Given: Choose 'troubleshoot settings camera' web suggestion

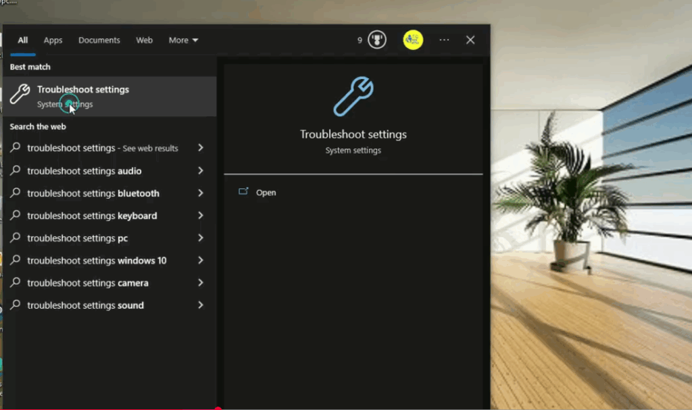Looking at the screenshot, I should coord(88,283).
